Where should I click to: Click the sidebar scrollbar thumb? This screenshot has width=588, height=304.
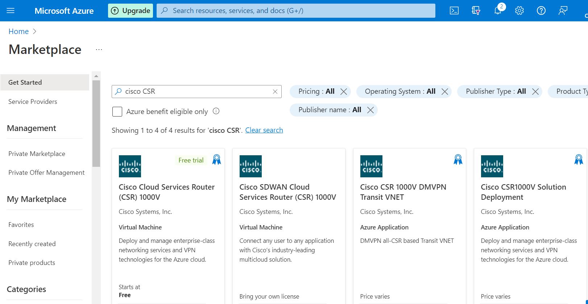click(96, 123)
